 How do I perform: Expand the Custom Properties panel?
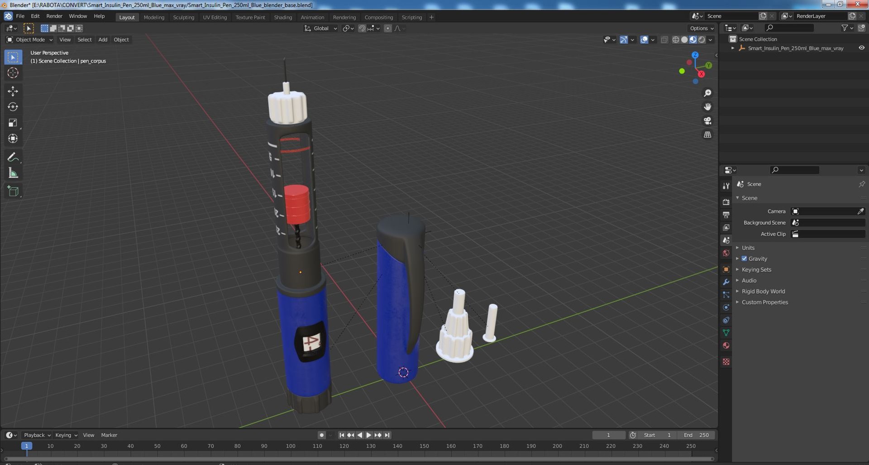coord(764,302)
